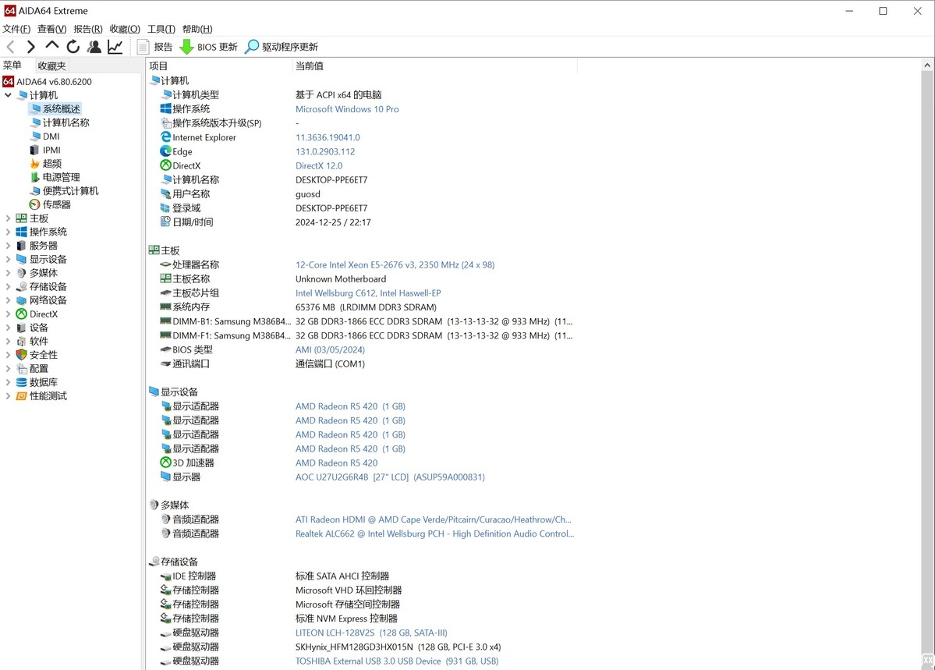Open the 文件(F) menu

(16, 29)
